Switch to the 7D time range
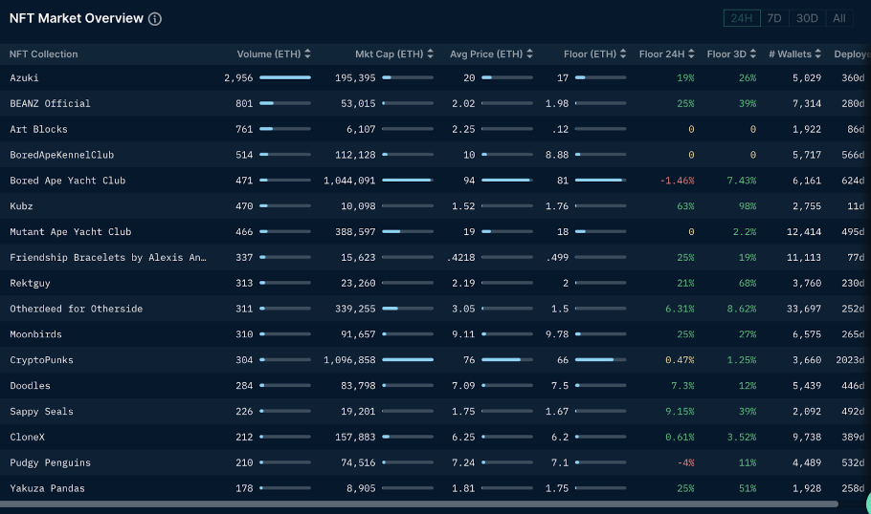The height and width of the screenshot is (514, 871). [x=774, y=18]
